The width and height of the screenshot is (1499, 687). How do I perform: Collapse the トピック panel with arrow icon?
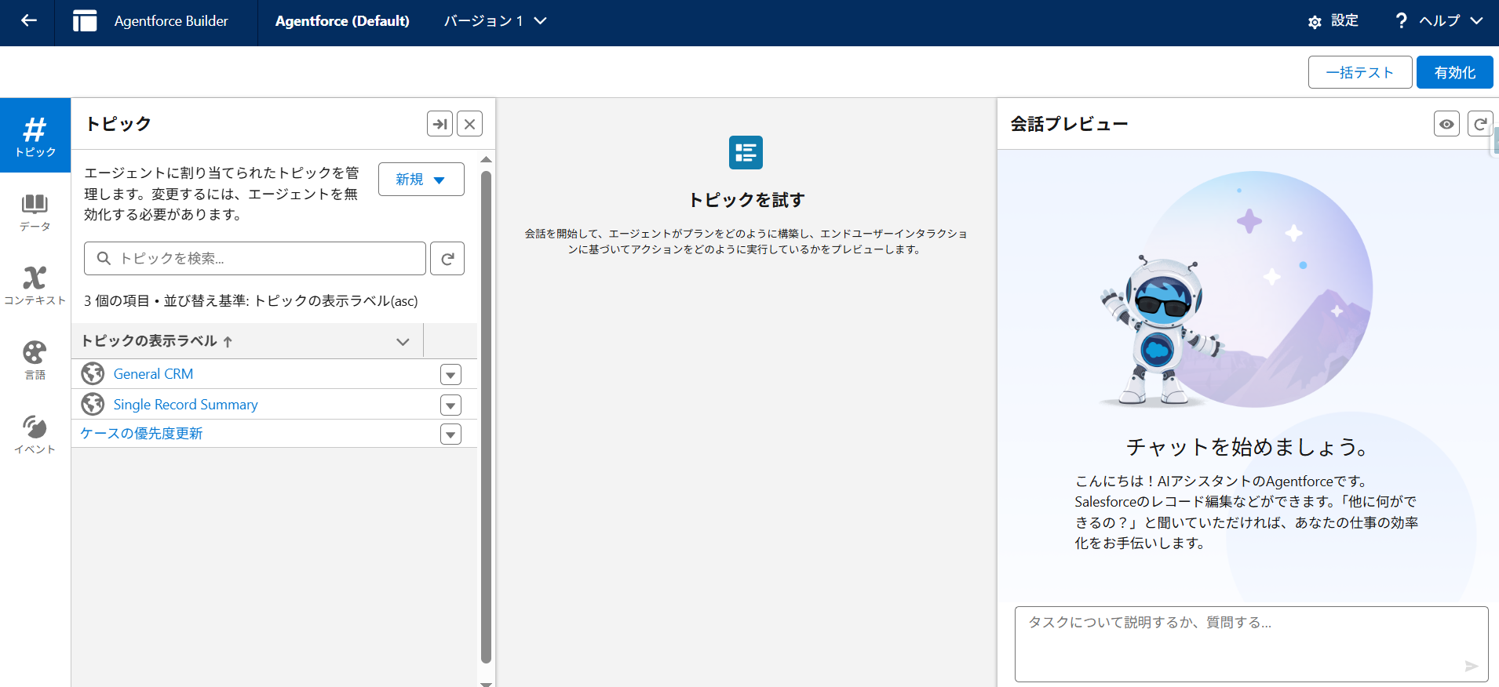tap(440, 124)
